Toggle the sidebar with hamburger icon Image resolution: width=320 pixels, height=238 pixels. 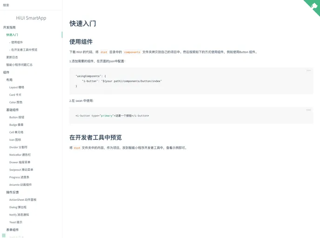(x=4, y=235)
